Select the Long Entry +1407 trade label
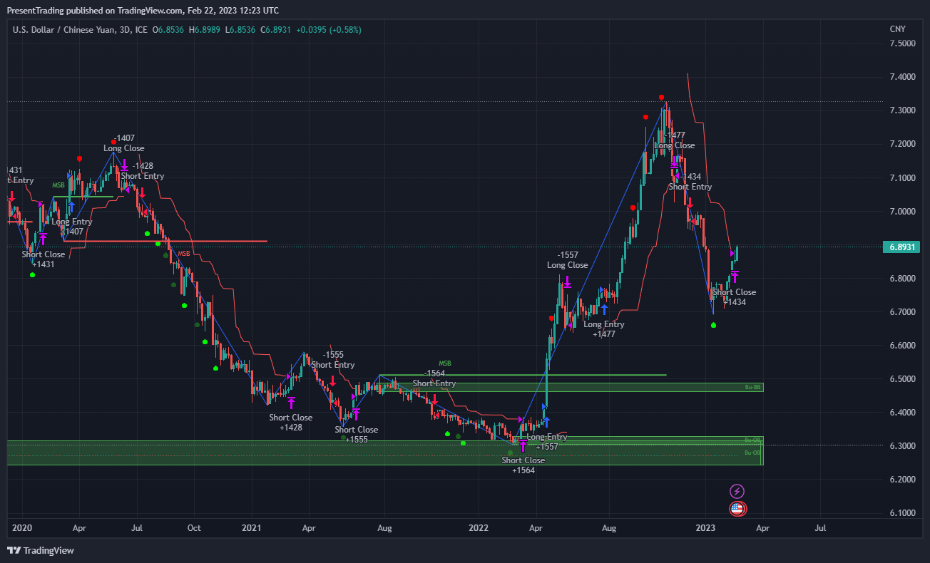 coord(72,227)
